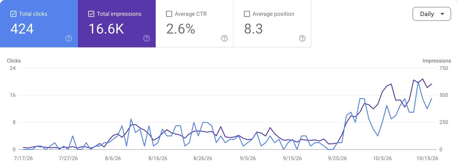Open help icon on Total impressions card

tap(147, 38)
